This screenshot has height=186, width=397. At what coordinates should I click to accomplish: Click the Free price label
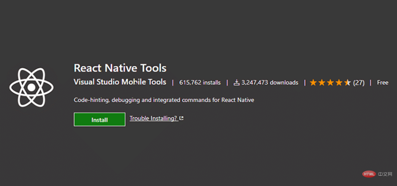(383, 83)
